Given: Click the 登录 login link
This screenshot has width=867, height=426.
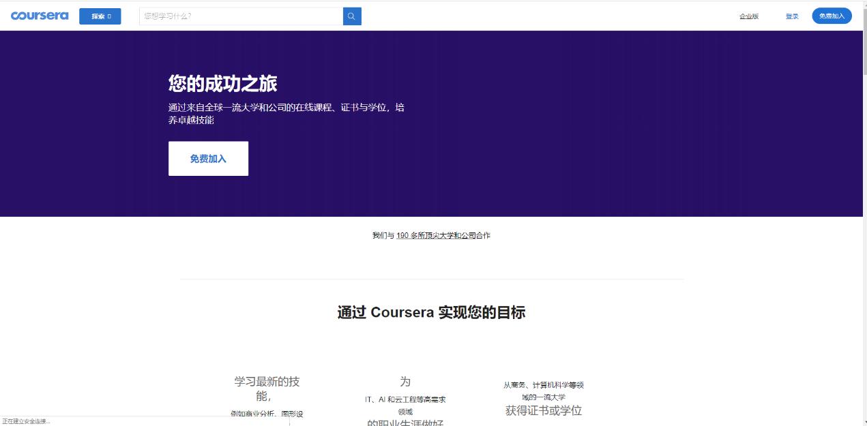Looking at the screenshot, I should [x=791, y=16].
